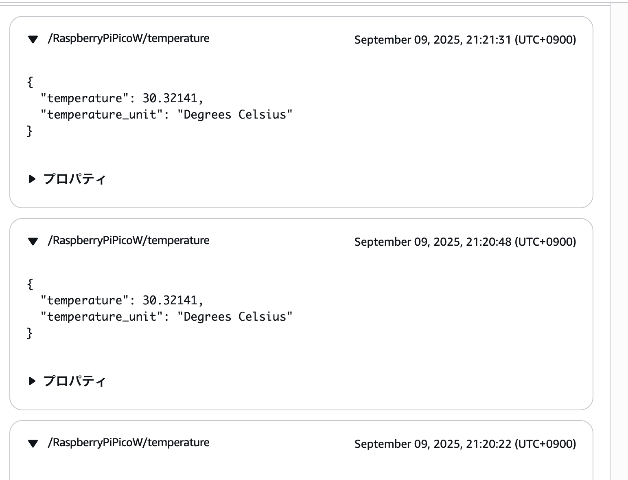Viewport: 628px width, 480px height.
Task: Click the 21:20:22 timestamp text
Action: click(465, 444)
